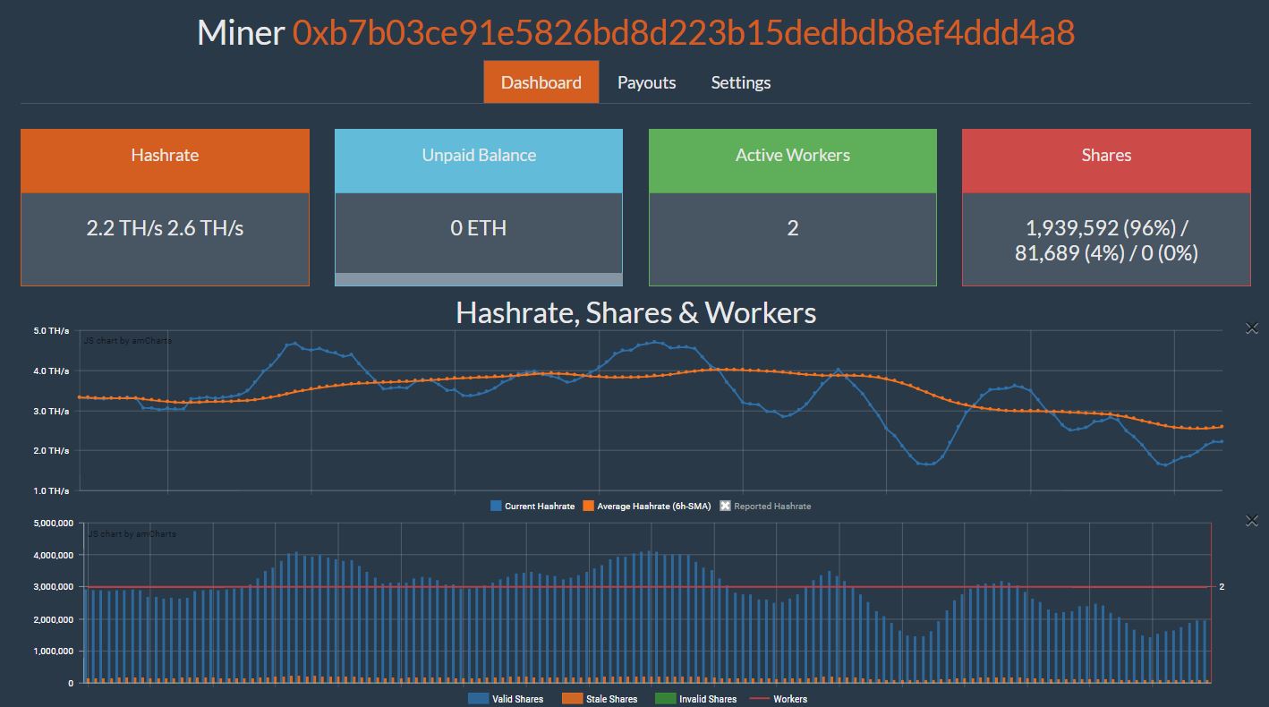Screen dimensions: 1269x707
Task: Toggle Invalid Shares legend series
Action: [696, 699]
